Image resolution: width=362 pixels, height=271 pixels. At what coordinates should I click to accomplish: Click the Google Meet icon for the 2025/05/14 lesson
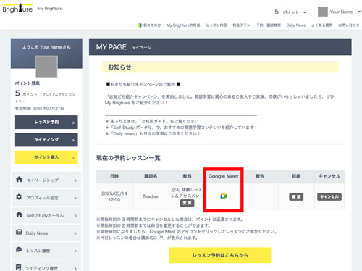224,196
